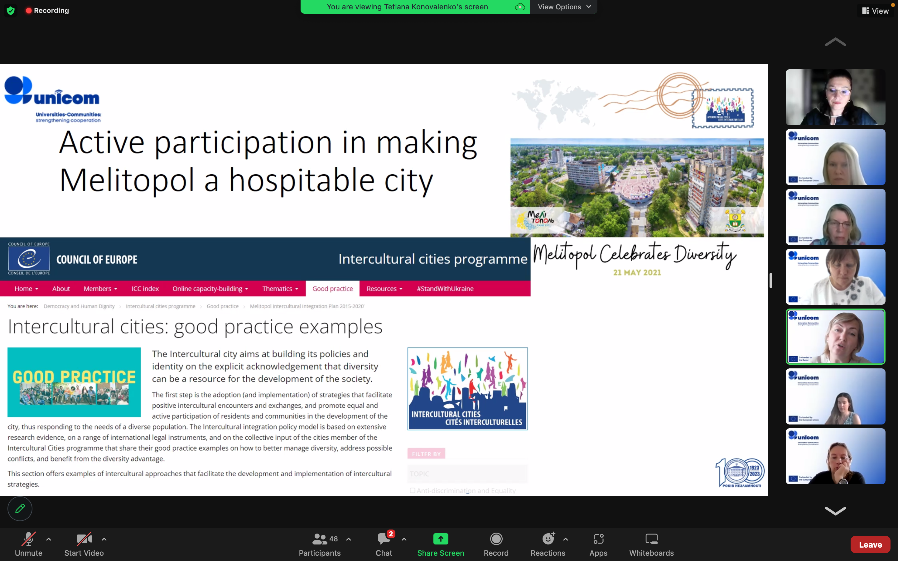
Task: Click the Unmute microphone icon
Action: click(28, 539)
